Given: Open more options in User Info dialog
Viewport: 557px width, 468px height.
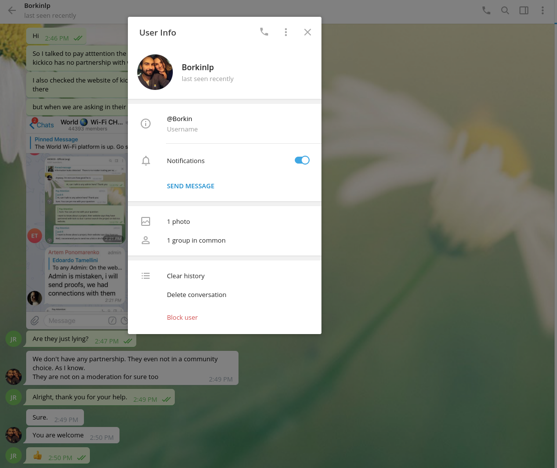Looking at the screenshot, I should point(285,32).
